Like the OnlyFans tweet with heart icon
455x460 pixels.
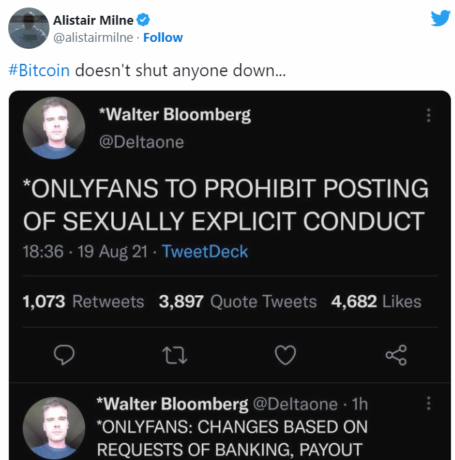pyautogui.click(x=285, y=354)
